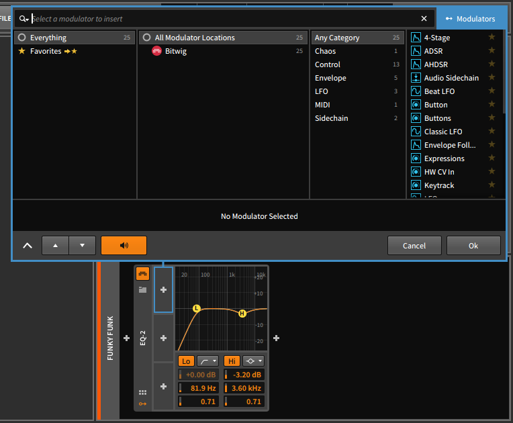This screenshot has height=423, width=513.
Task: Click the modulator search input field
Action: click(224, 19)
